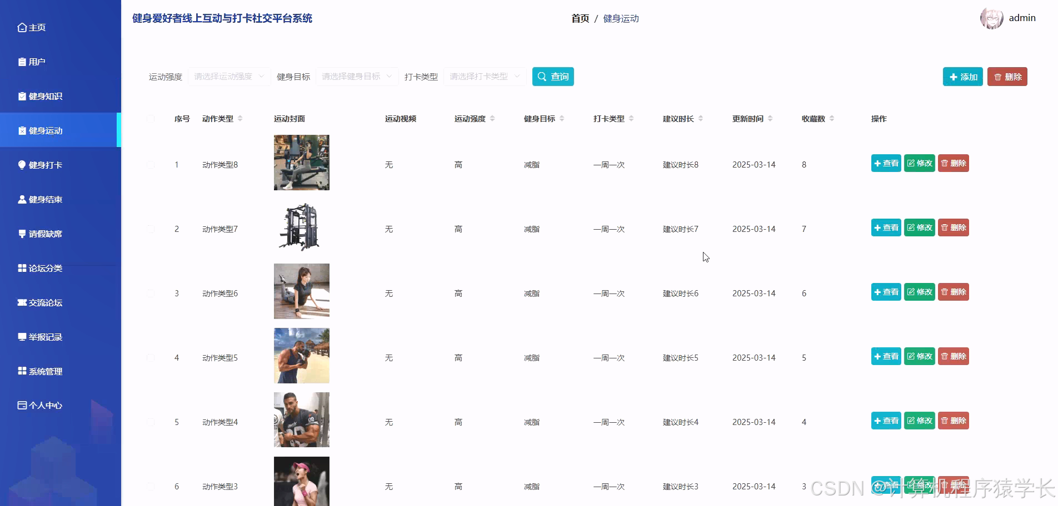The image size is (1058, 506).
Task: Open the 健身打卡 sidebar menu
Action: click(61, 165)
